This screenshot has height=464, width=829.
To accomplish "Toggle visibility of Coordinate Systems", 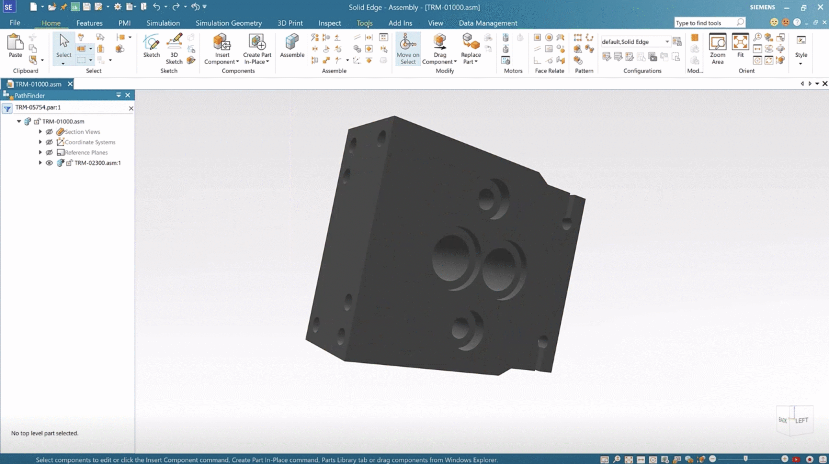I will pyautogui.click(x=49, y=142).
